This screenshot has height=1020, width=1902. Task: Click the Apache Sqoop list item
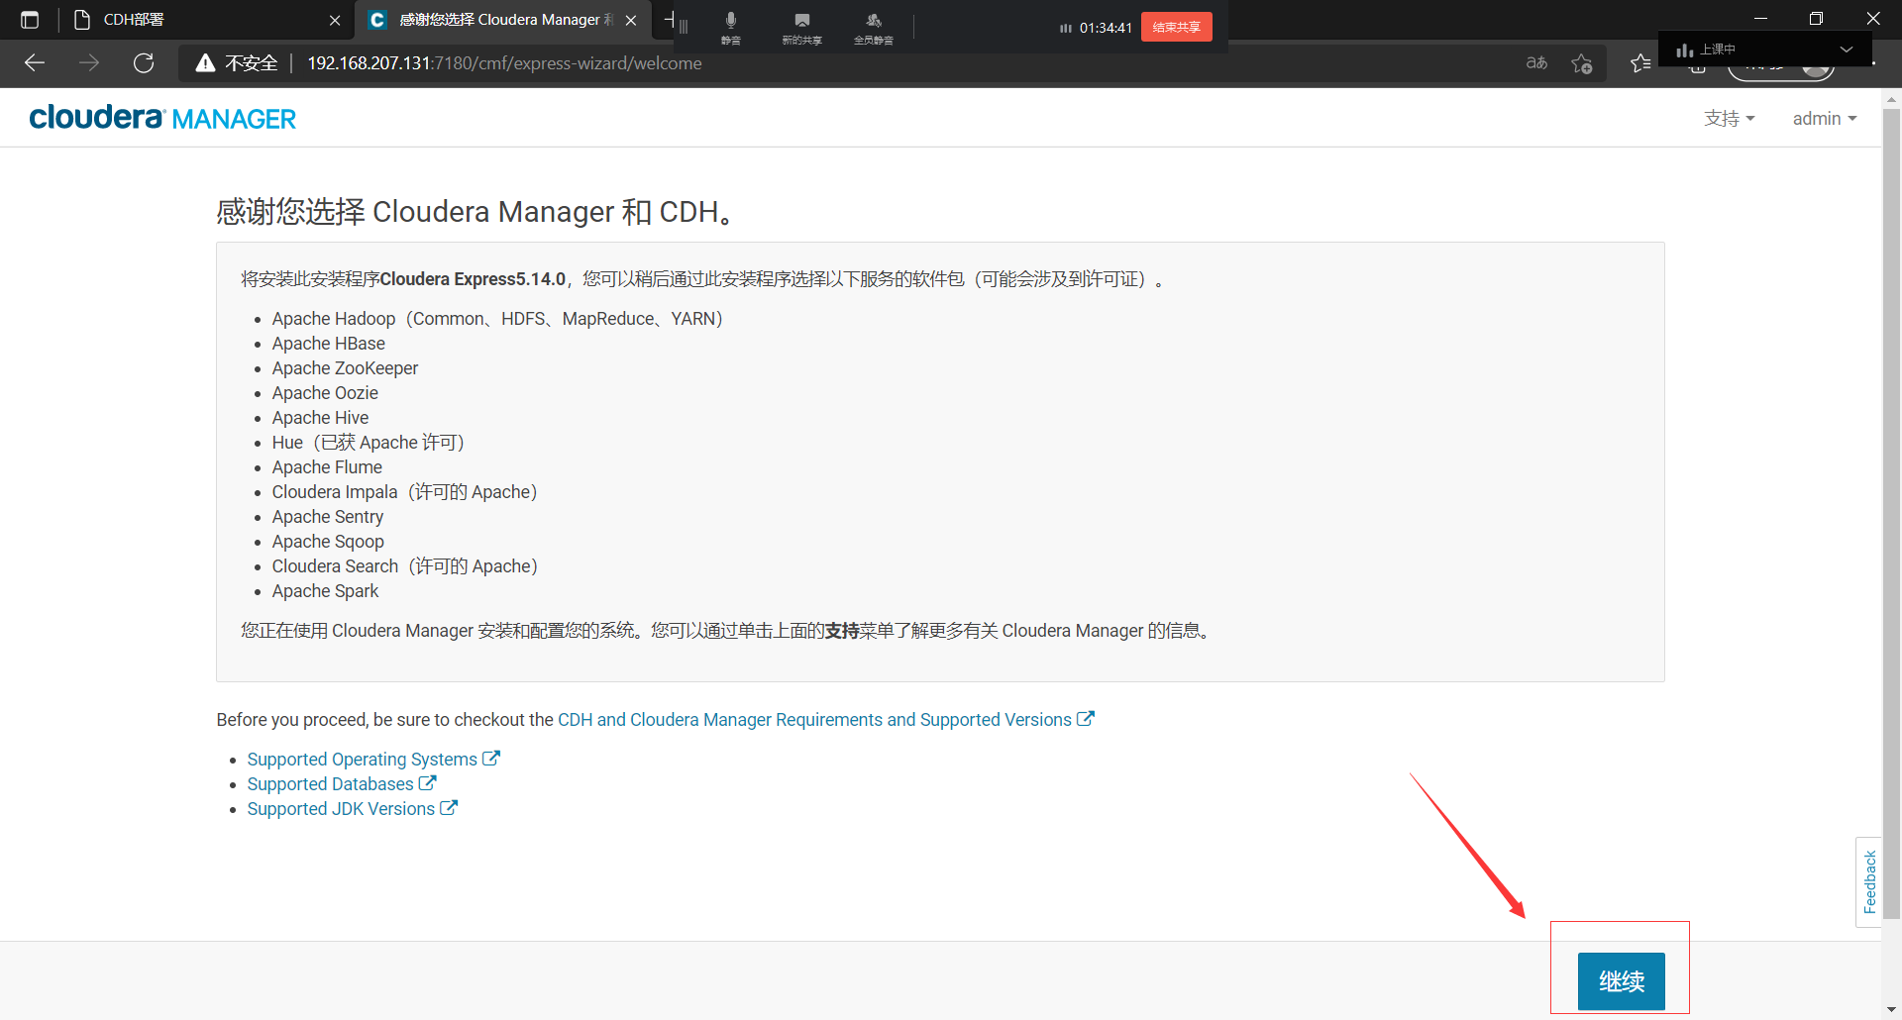click(328, 542)
